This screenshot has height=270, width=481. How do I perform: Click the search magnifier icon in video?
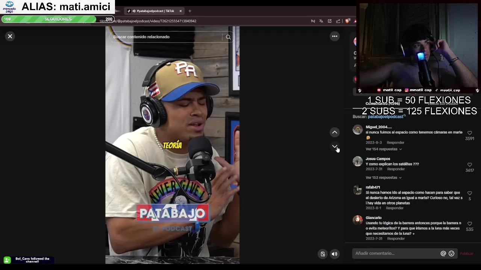228,37
